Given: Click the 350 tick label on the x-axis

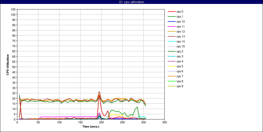Looking at the screenshot, I should pyautogui.click(x=165, y=122).
